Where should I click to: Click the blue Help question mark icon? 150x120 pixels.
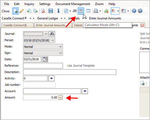pyautogui.click(x=134, y=11)
